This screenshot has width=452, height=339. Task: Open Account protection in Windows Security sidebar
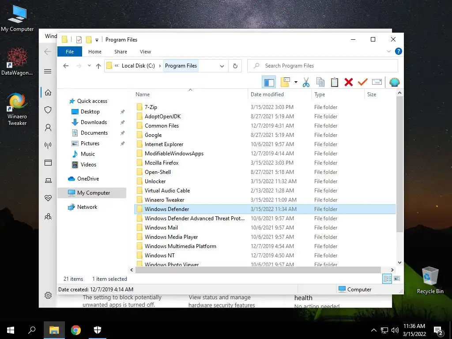(48, 128)
